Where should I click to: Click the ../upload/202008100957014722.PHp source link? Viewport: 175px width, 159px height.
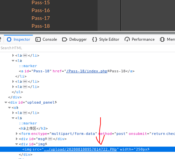[80, 149]
